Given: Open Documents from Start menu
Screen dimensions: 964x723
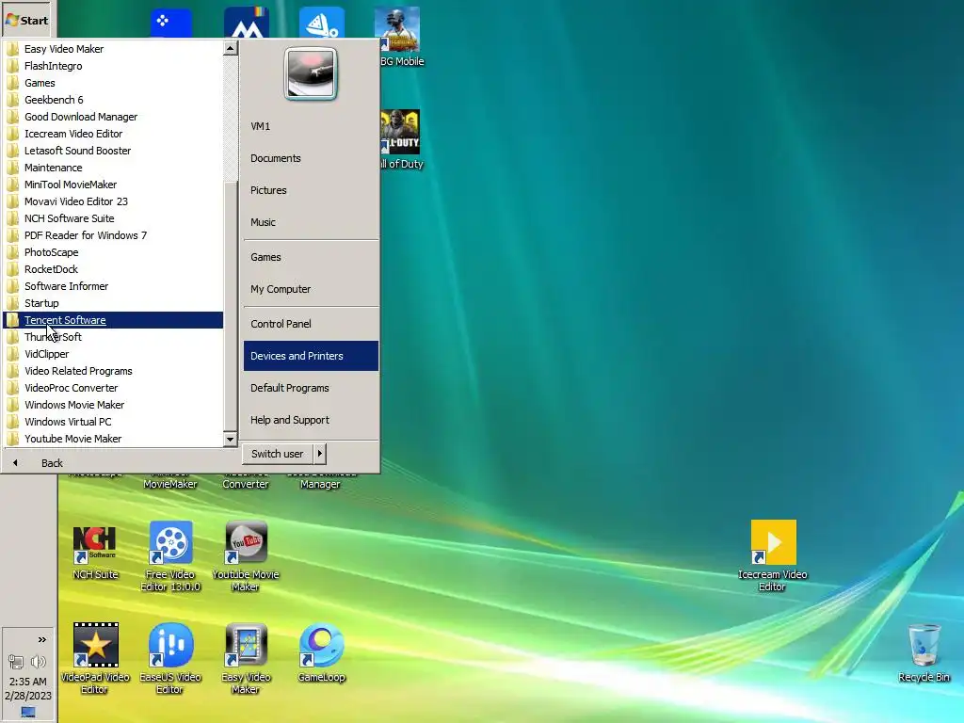Looking at the screenshot, I should (x=311, y=158).
